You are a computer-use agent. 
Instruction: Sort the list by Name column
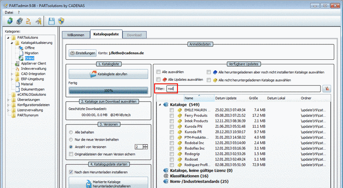pos(198,98)
